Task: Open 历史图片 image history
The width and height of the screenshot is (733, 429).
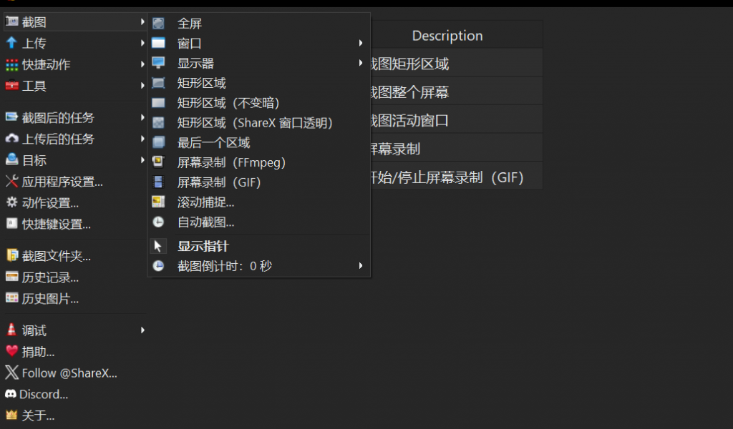Action: pyautogui.click(x=12, y=298)
